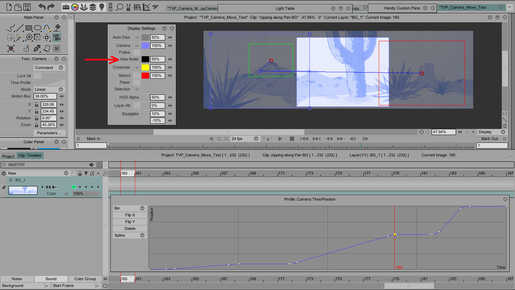This screenshot has height=290, width=515.
Task: Toggle the toolbox briefcase panel icon
Action: coord(66,7)
